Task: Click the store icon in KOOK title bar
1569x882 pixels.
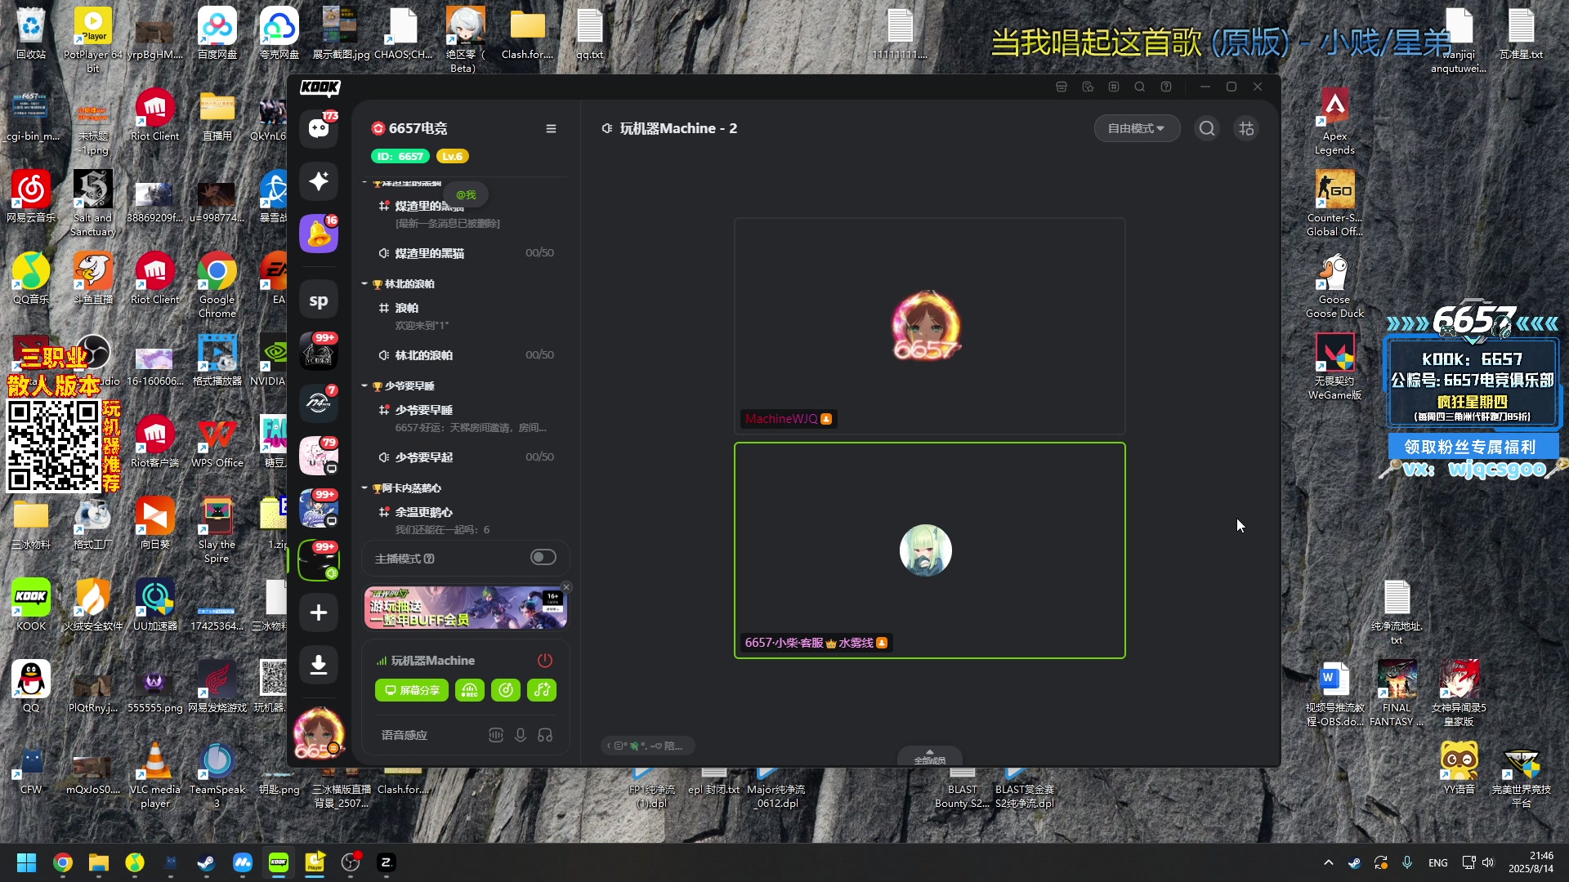Action: pyautogui.click(x=1062, y=87)
